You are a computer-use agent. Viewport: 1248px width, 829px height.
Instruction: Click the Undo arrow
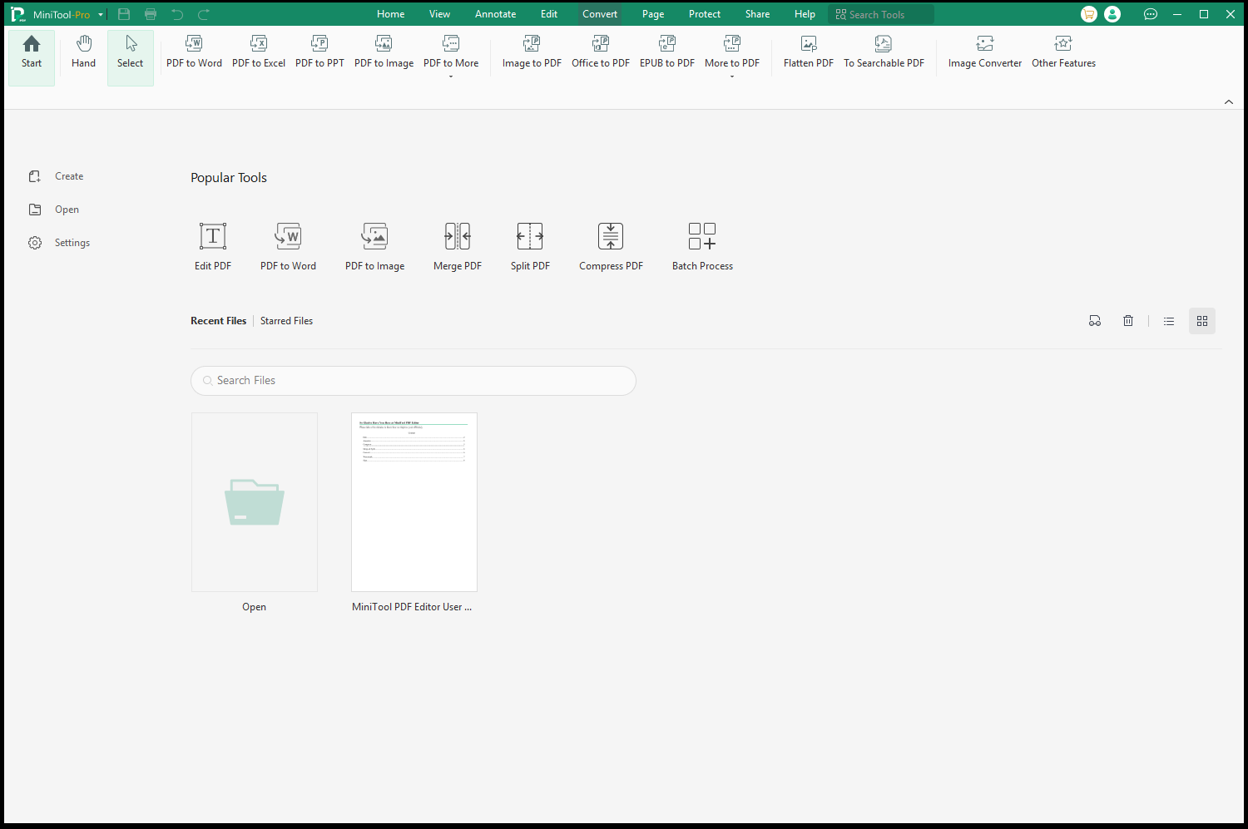177,14
